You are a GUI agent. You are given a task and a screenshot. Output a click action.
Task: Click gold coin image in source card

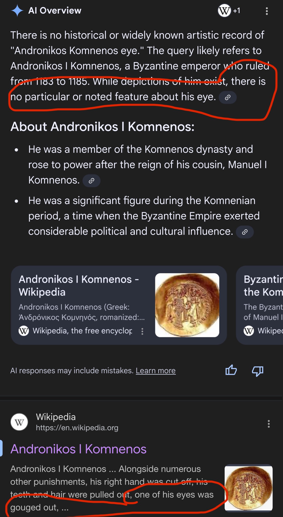187,305
